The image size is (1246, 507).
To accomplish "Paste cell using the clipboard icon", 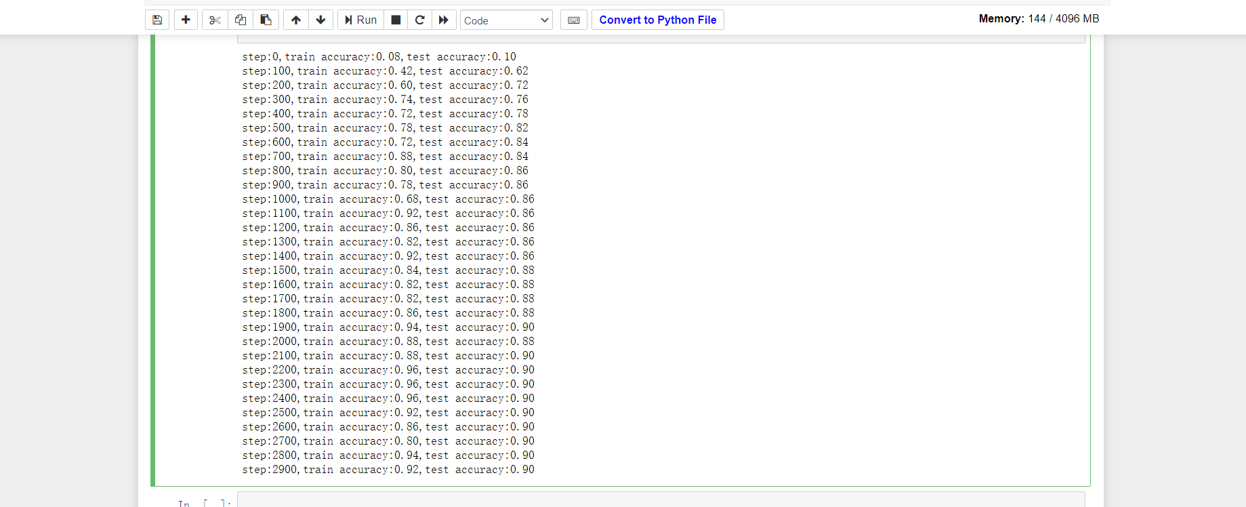I will coord(266,20).
